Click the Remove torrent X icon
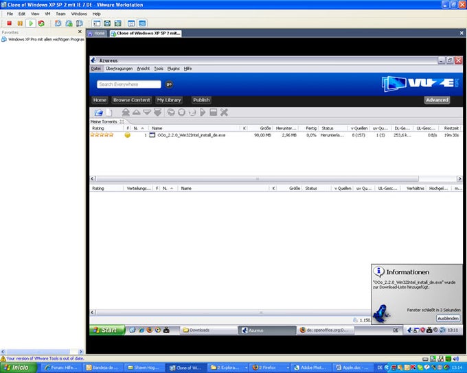This screenshot has height=373, width=467. 224,112
